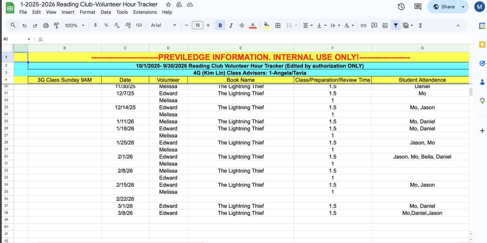Toggle strikethrough formatting

coord(242,25)
